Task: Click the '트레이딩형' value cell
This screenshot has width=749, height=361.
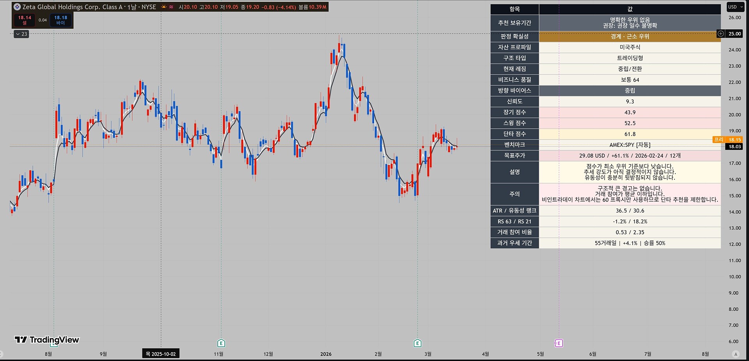Action: pyautogui.click(x=630, y=58)
